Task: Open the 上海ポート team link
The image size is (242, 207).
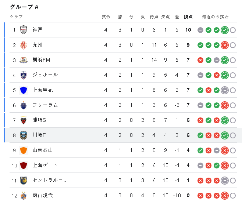Action: tap(45, 165)
